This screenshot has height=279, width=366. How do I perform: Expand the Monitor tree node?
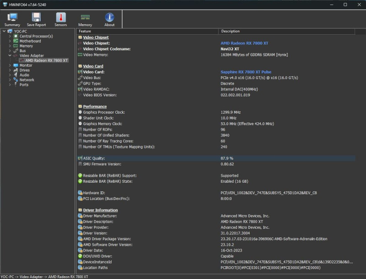[x=10, y=65]
